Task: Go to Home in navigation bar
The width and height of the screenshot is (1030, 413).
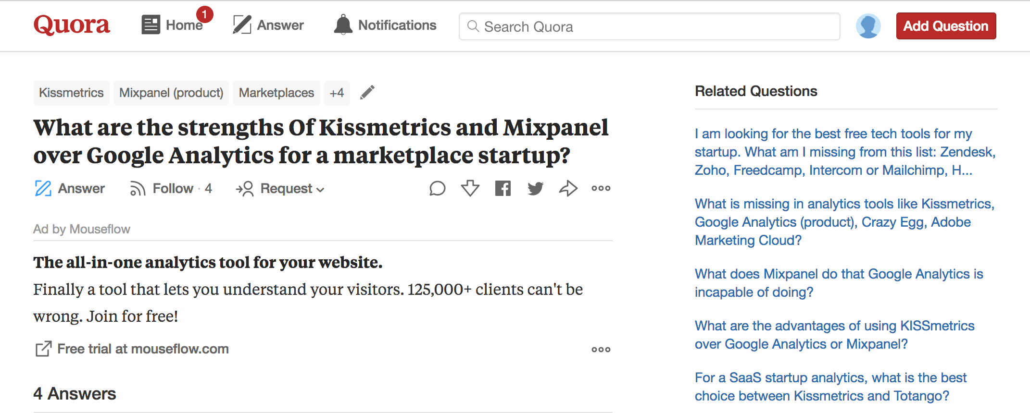Action: (x=184, y=25)
